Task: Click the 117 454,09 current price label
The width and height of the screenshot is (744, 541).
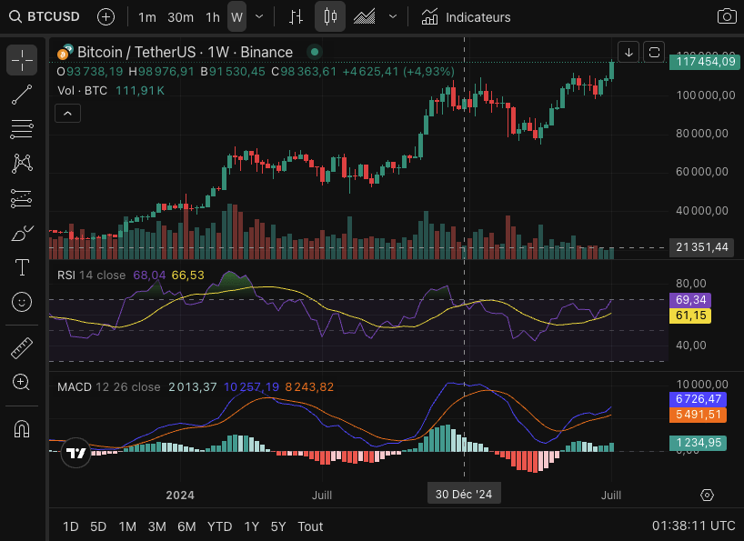Action: point(705,62)
